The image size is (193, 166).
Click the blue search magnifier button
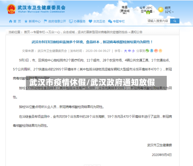pos(174,21)
